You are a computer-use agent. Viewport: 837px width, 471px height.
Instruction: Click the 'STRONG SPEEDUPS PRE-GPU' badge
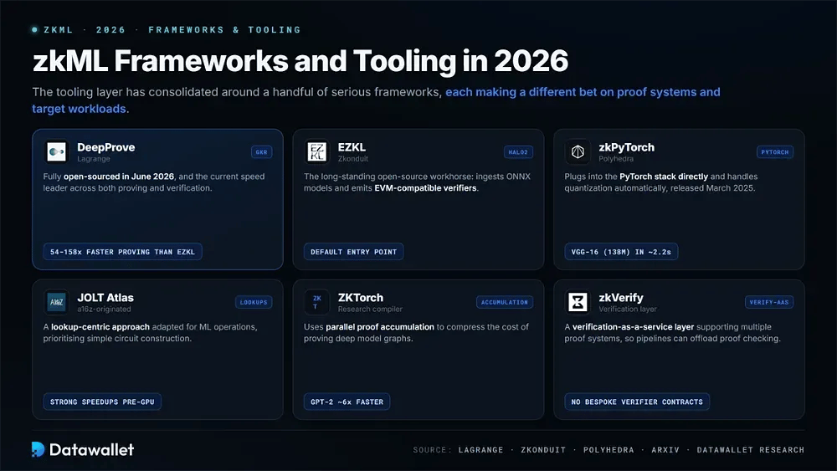[x=102, y=402]
